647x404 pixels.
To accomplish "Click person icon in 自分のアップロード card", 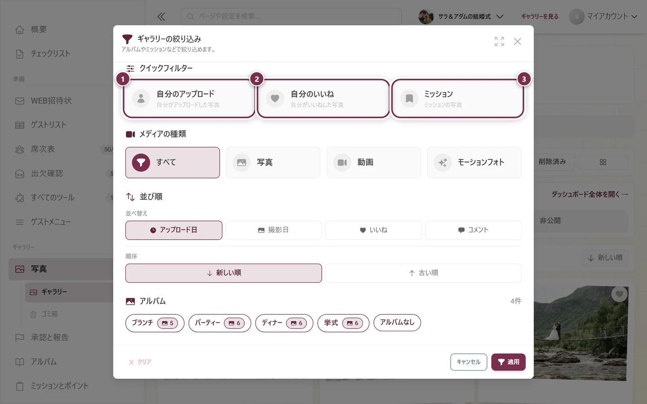I will 141,99.
